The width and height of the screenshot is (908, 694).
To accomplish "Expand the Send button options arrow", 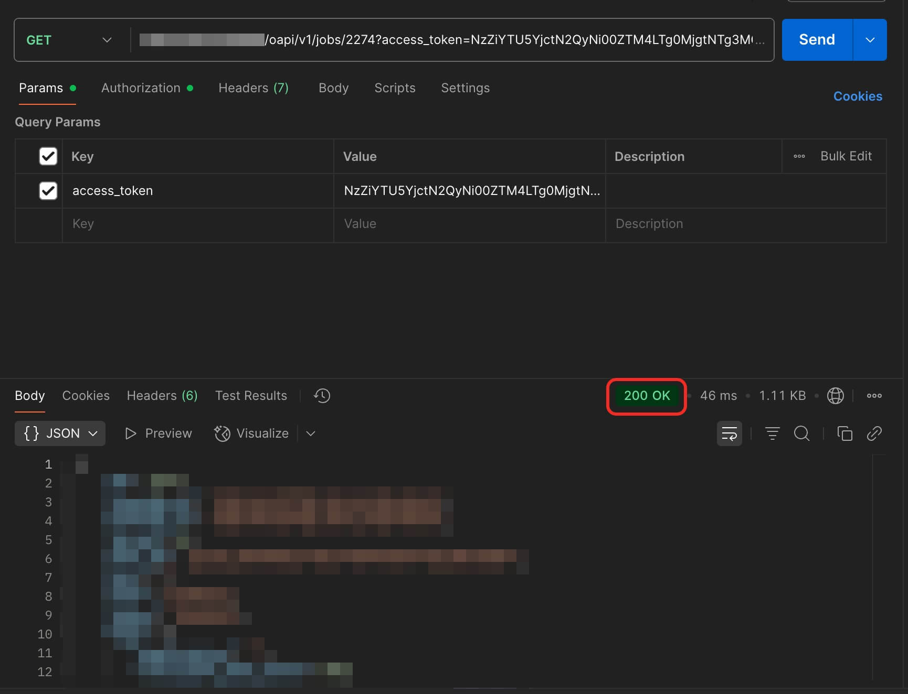I will click(x=870, y=39).
